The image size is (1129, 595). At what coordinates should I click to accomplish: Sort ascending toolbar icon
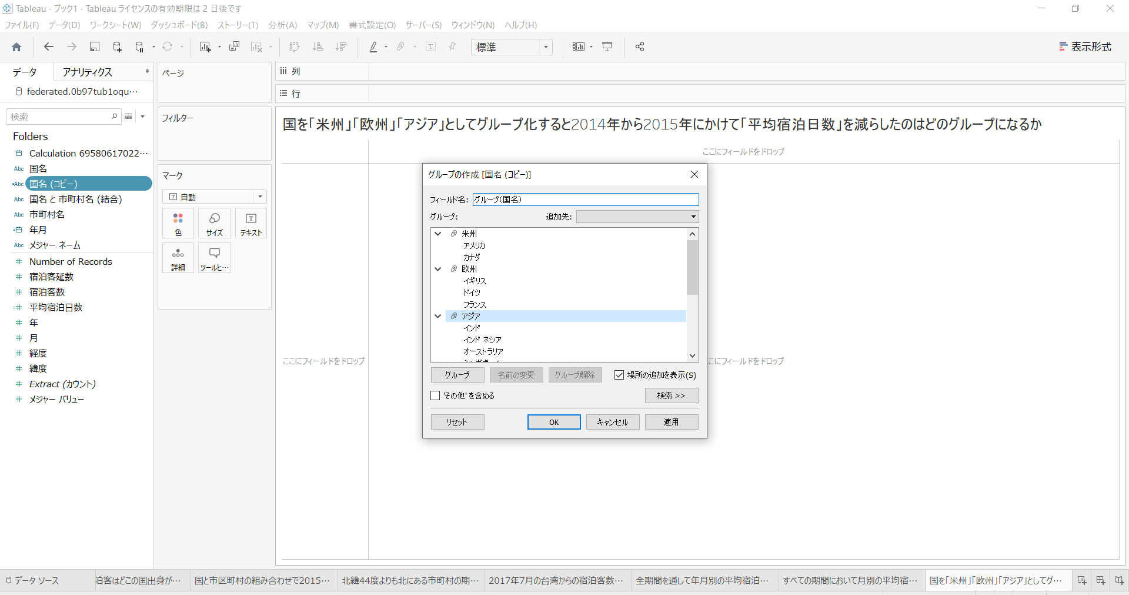tap(318, 47)
